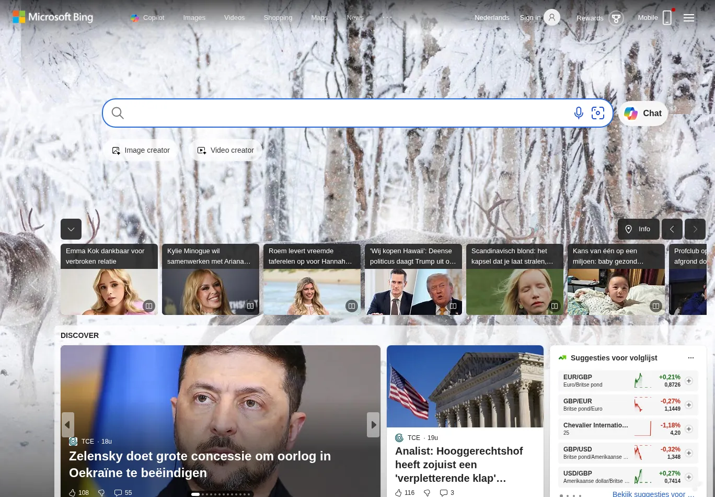Open visual search camera icon
715x497 pixels.
coord(598,113)
